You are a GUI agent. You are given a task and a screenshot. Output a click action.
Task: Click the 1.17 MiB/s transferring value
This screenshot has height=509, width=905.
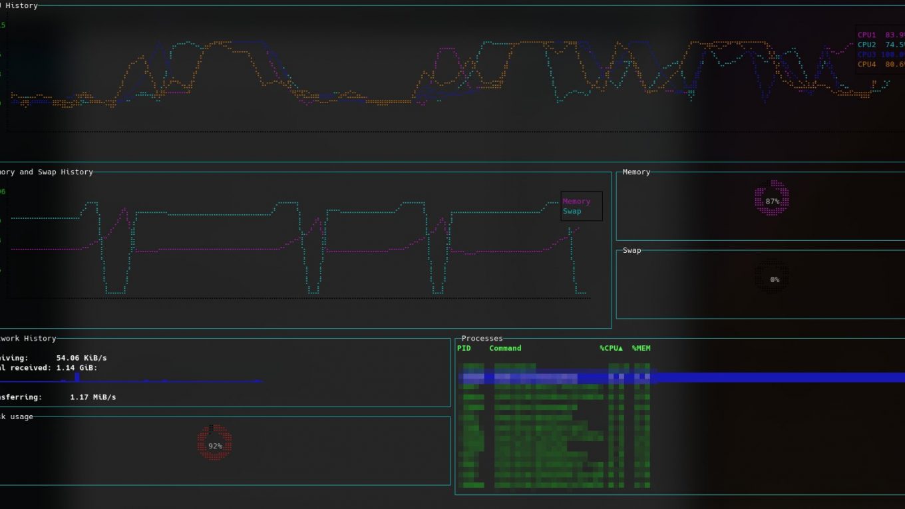93,397
